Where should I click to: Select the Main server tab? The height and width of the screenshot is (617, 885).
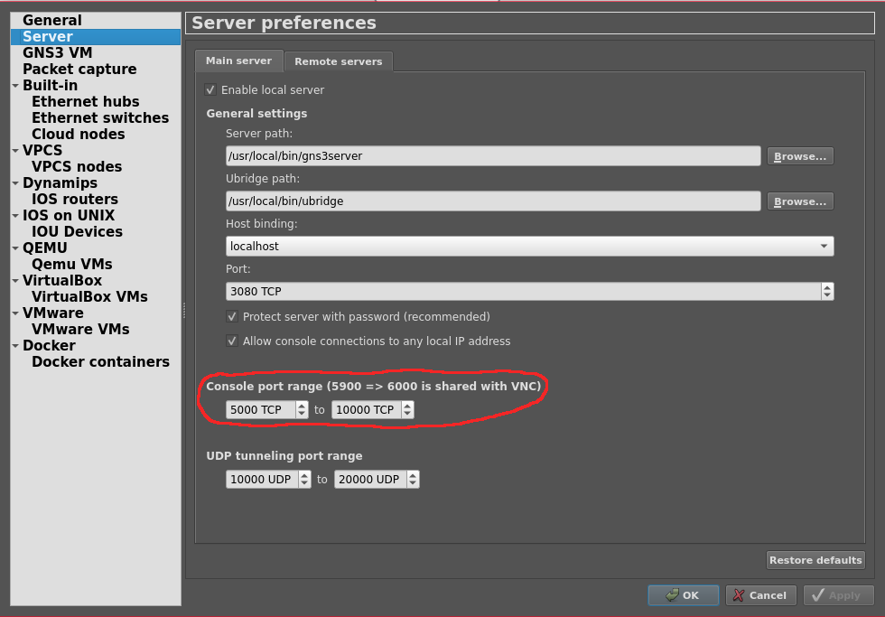[x=238, y=61]
